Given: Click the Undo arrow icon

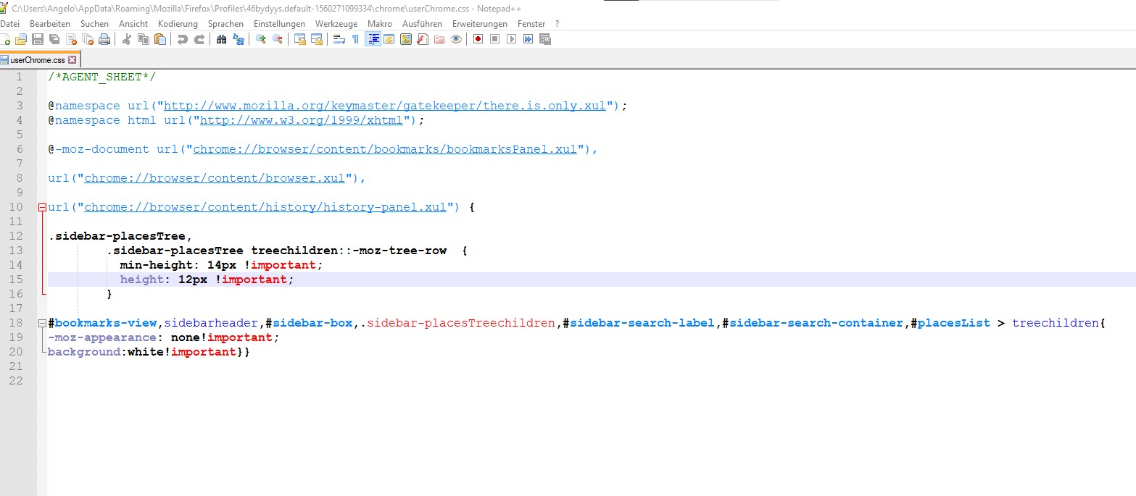Looking at the screenshot, I should coord(182,39).
